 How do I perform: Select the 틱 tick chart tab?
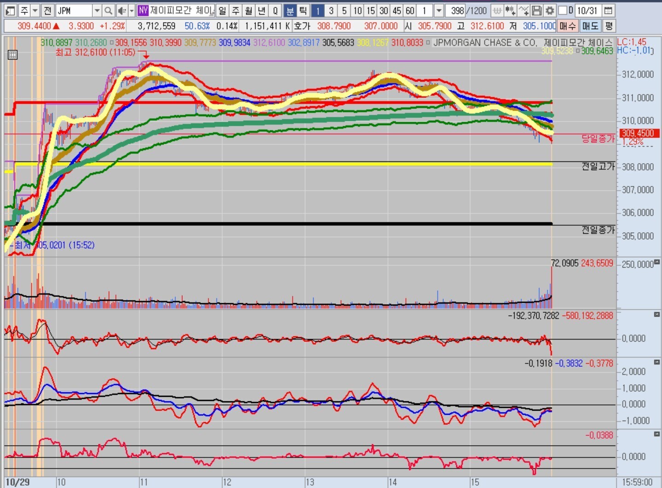tap(303, 11)
